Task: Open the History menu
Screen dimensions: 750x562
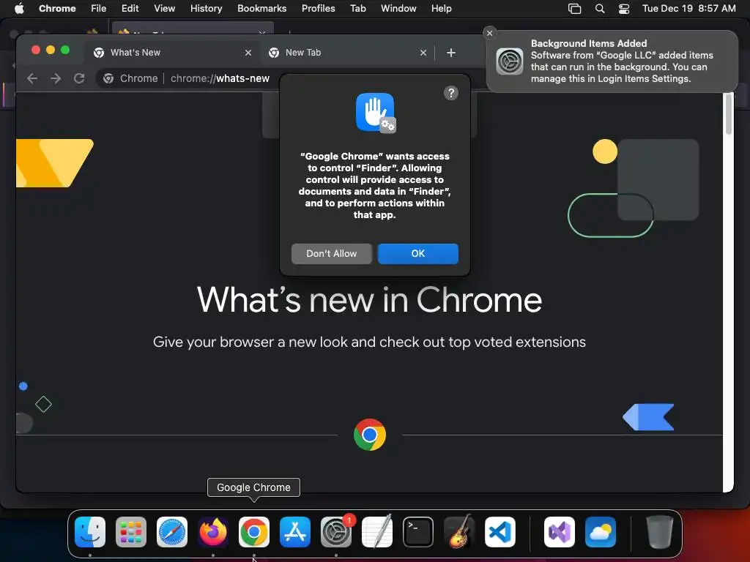Action: [x=206, y=9]
